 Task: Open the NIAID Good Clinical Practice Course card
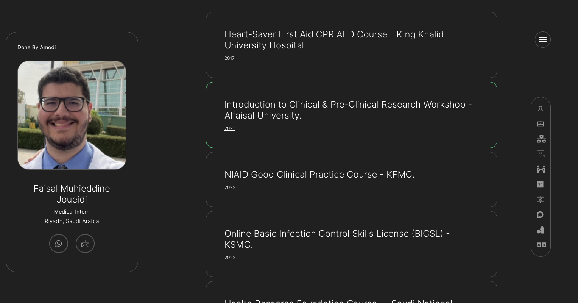351,180
